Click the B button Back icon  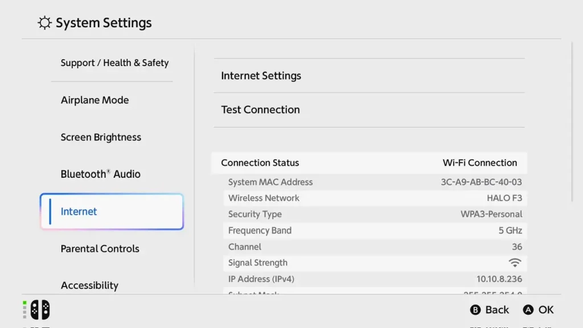tap(475, 310)
